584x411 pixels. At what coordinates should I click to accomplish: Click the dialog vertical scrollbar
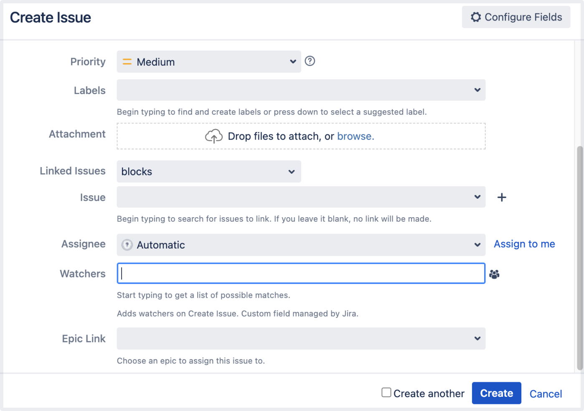point(580,258)
